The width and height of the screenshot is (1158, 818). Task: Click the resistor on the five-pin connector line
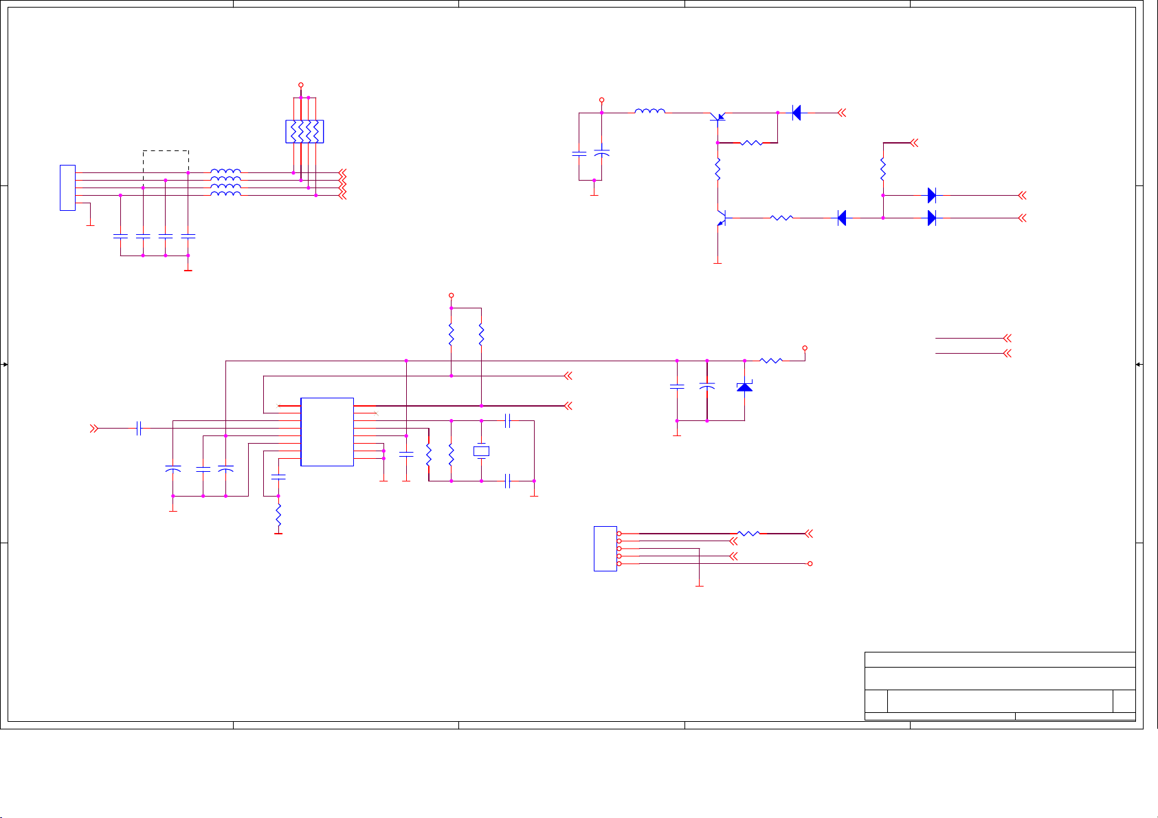click(748, 534)
